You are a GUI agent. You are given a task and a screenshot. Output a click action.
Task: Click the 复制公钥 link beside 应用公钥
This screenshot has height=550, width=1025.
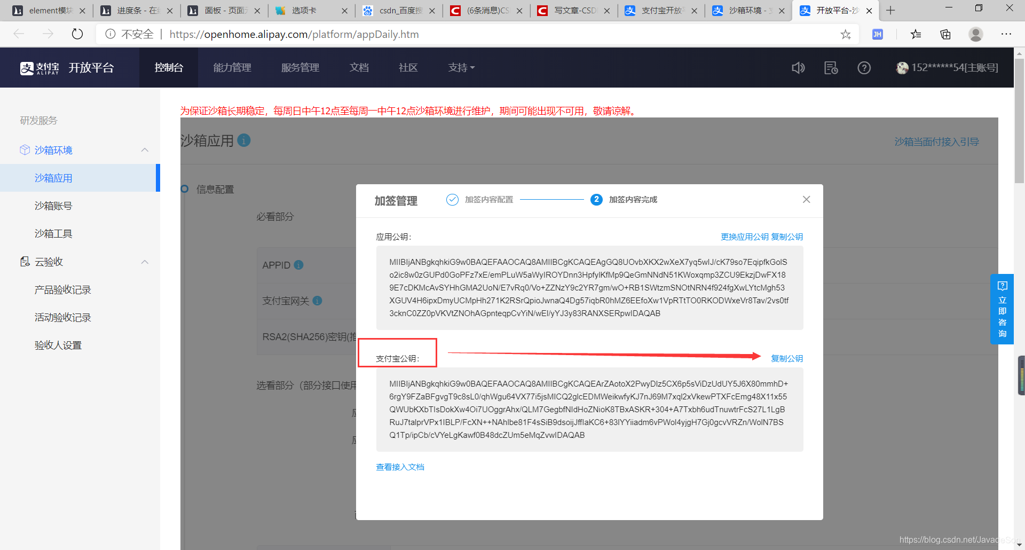coord(787,237)
